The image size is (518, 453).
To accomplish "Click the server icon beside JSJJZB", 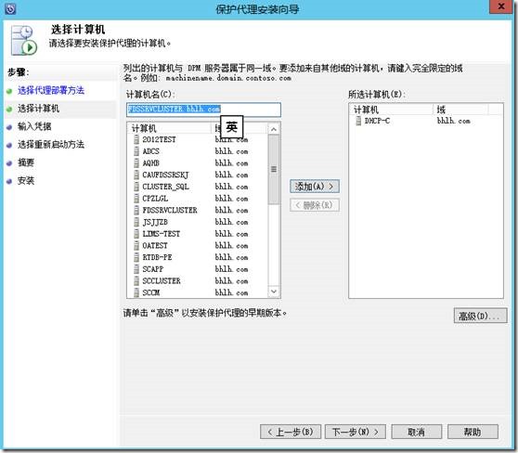I will (136, 222).
